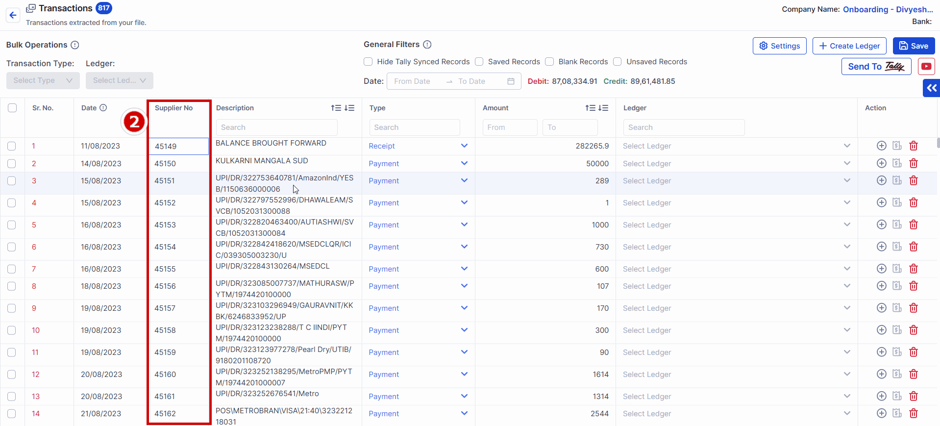
Task: Go back using the left arrow button
Action: tap(13, 15)
